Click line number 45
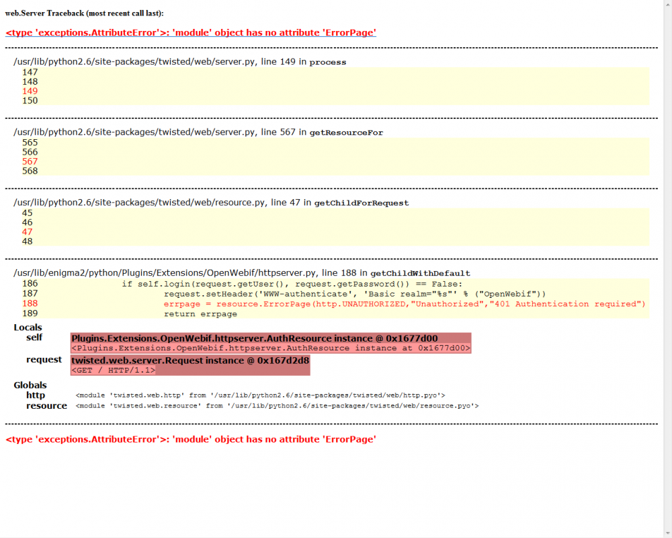The width and height of the screenshot is (672, 538). (27, 213)
